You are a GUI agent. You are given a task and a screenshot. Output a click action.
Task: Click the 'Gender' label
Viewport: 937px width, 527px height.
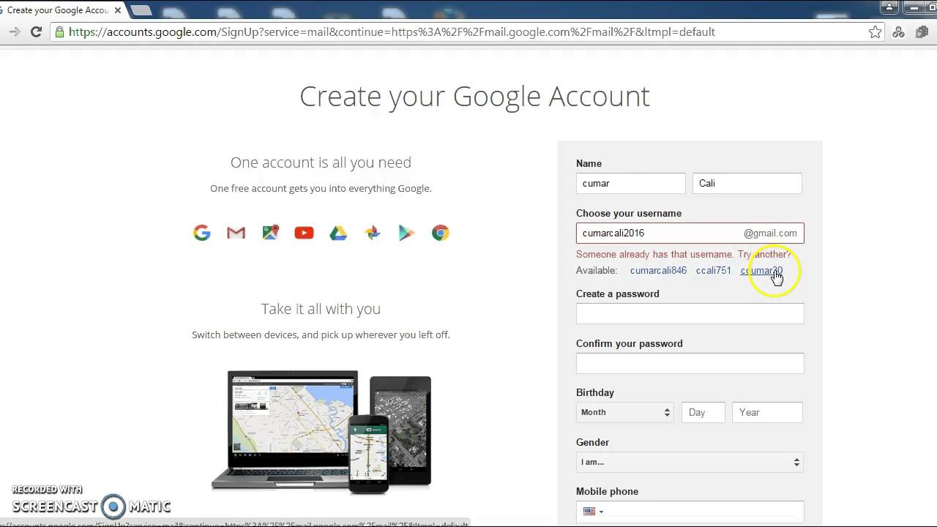(x=592, y=442)
